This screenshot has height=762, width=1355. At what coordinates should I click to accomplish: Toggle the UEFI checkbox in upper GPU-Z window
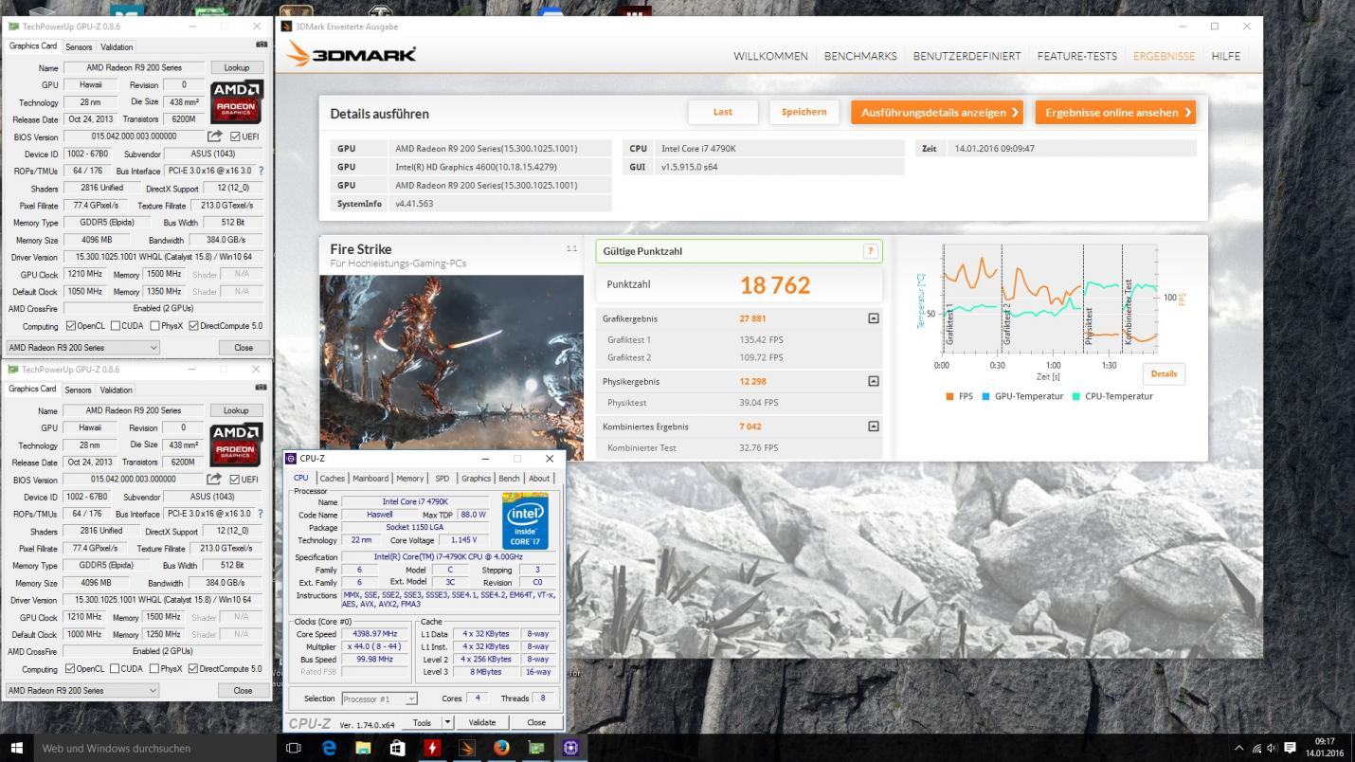[235, 136]
